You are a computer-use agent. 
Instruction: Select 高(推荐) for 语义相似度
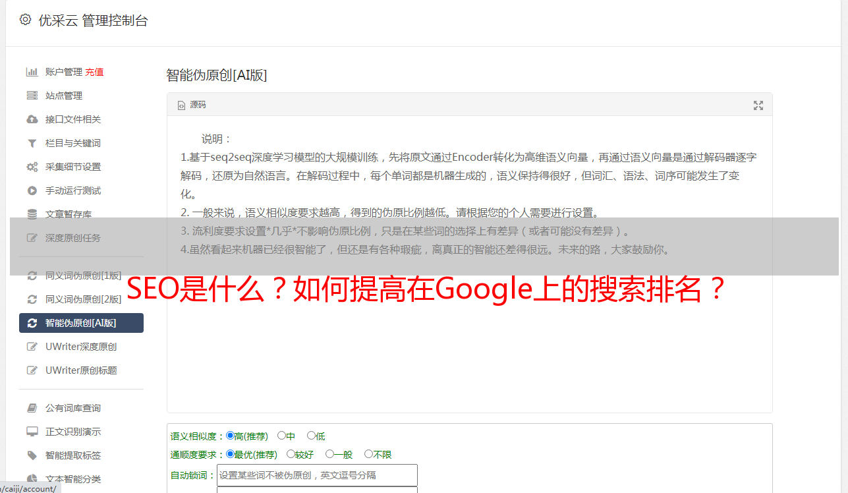point(230,436)
